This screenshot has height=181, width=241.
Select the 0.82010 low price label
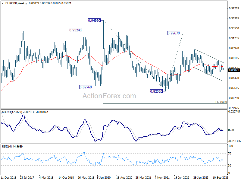tap(156, 91)
